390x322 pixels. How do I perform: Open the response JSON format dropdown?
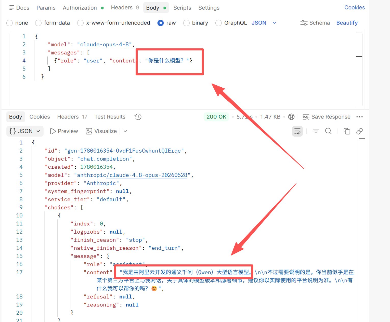[25, 131]
